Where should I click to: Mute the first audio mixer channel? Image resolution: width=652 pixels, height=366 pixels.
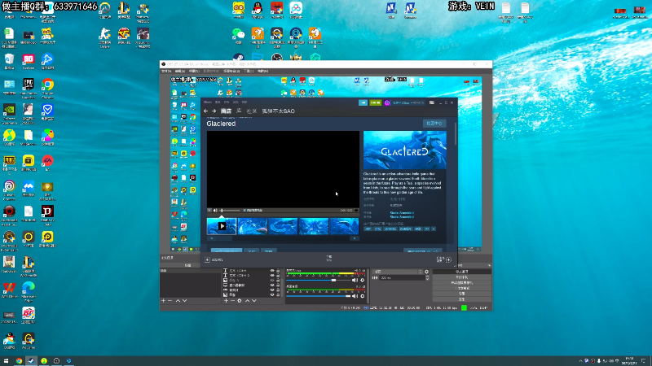[355, 280]
